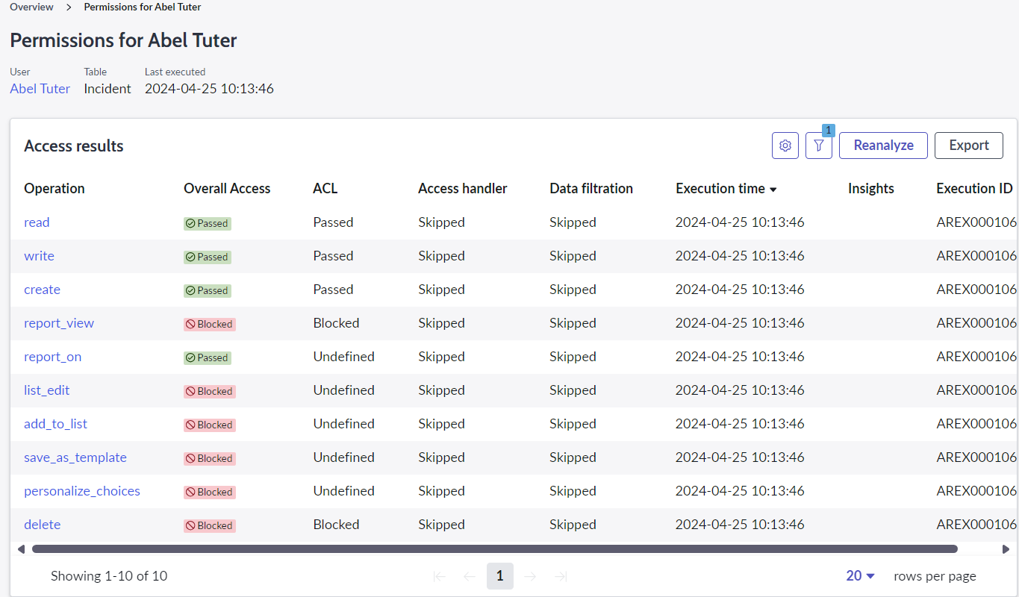Viewport: 1019px width, 597px height.
Task: Expand the rows per page dropdown
Action: [860, 576]
